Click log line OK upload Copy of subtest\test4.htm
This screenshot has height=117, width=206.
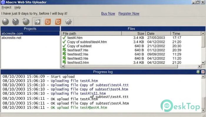click(66, 103)
